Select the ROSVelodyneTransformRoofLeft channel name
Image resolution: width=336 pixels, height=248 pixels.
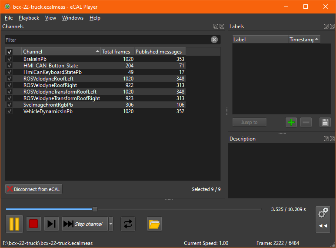tap(60, 92)
